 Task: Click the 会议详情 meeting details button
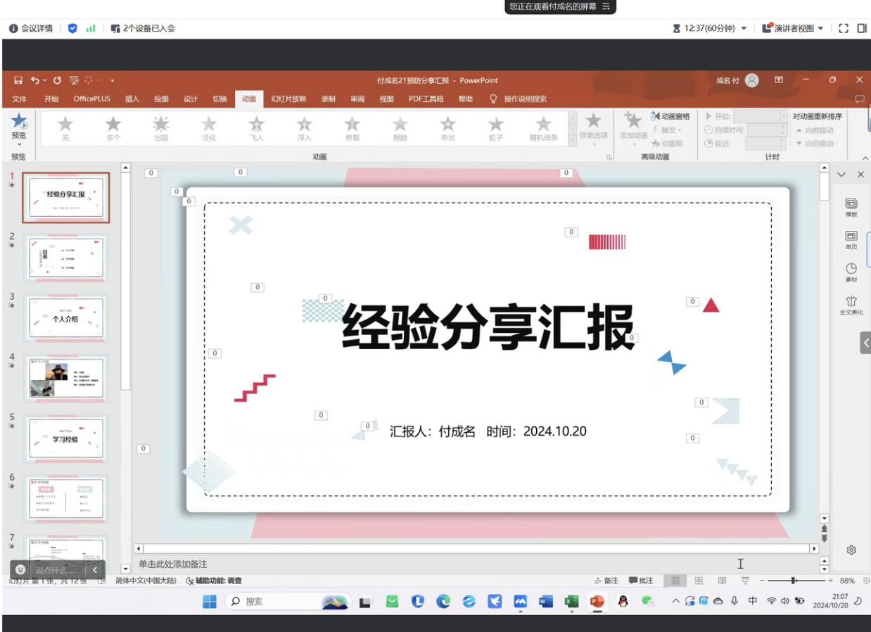point(31,28)
